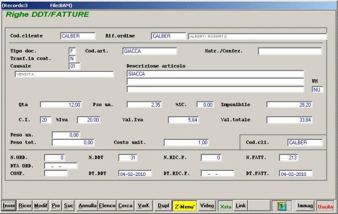Click the Peso tot. field
The width and height of the screenshot is (338, 214).
coord(73,143)
